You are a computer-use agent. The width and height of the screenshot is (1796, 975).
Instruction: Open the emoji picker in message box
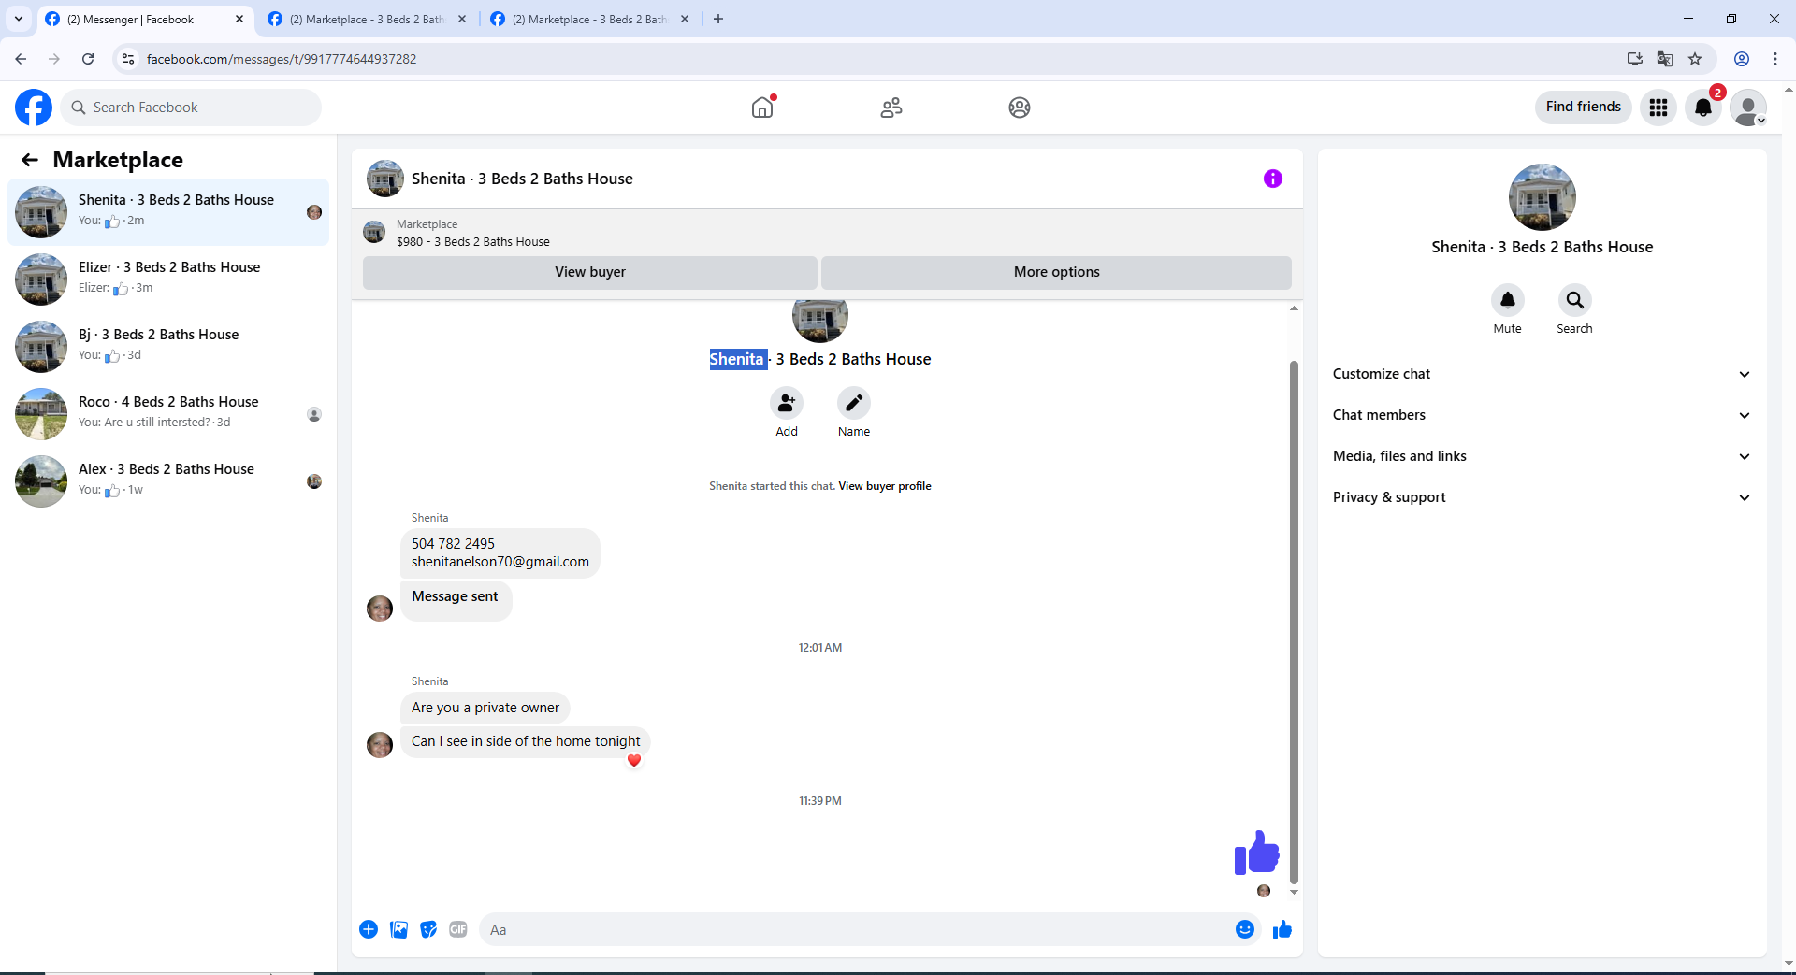(x=1244, y=929)
